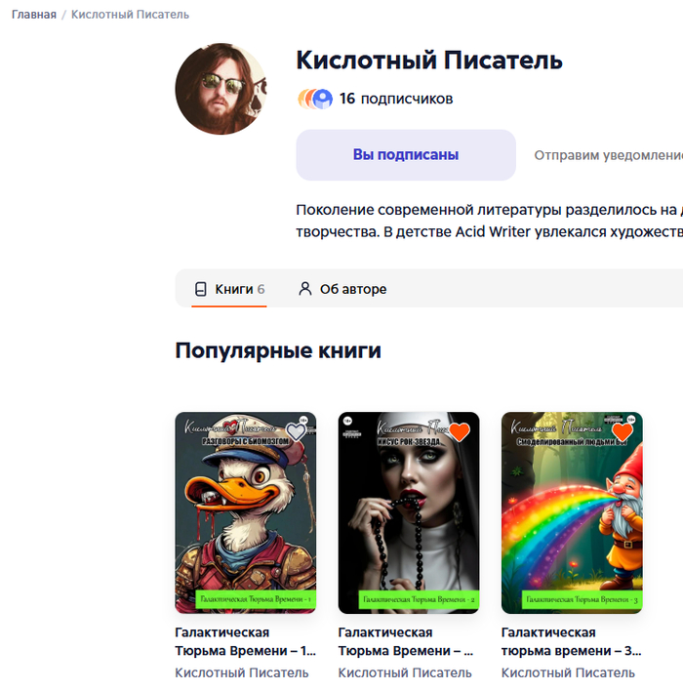Click the Кислотный Писатель author link under the second book

tap(405, 672)
